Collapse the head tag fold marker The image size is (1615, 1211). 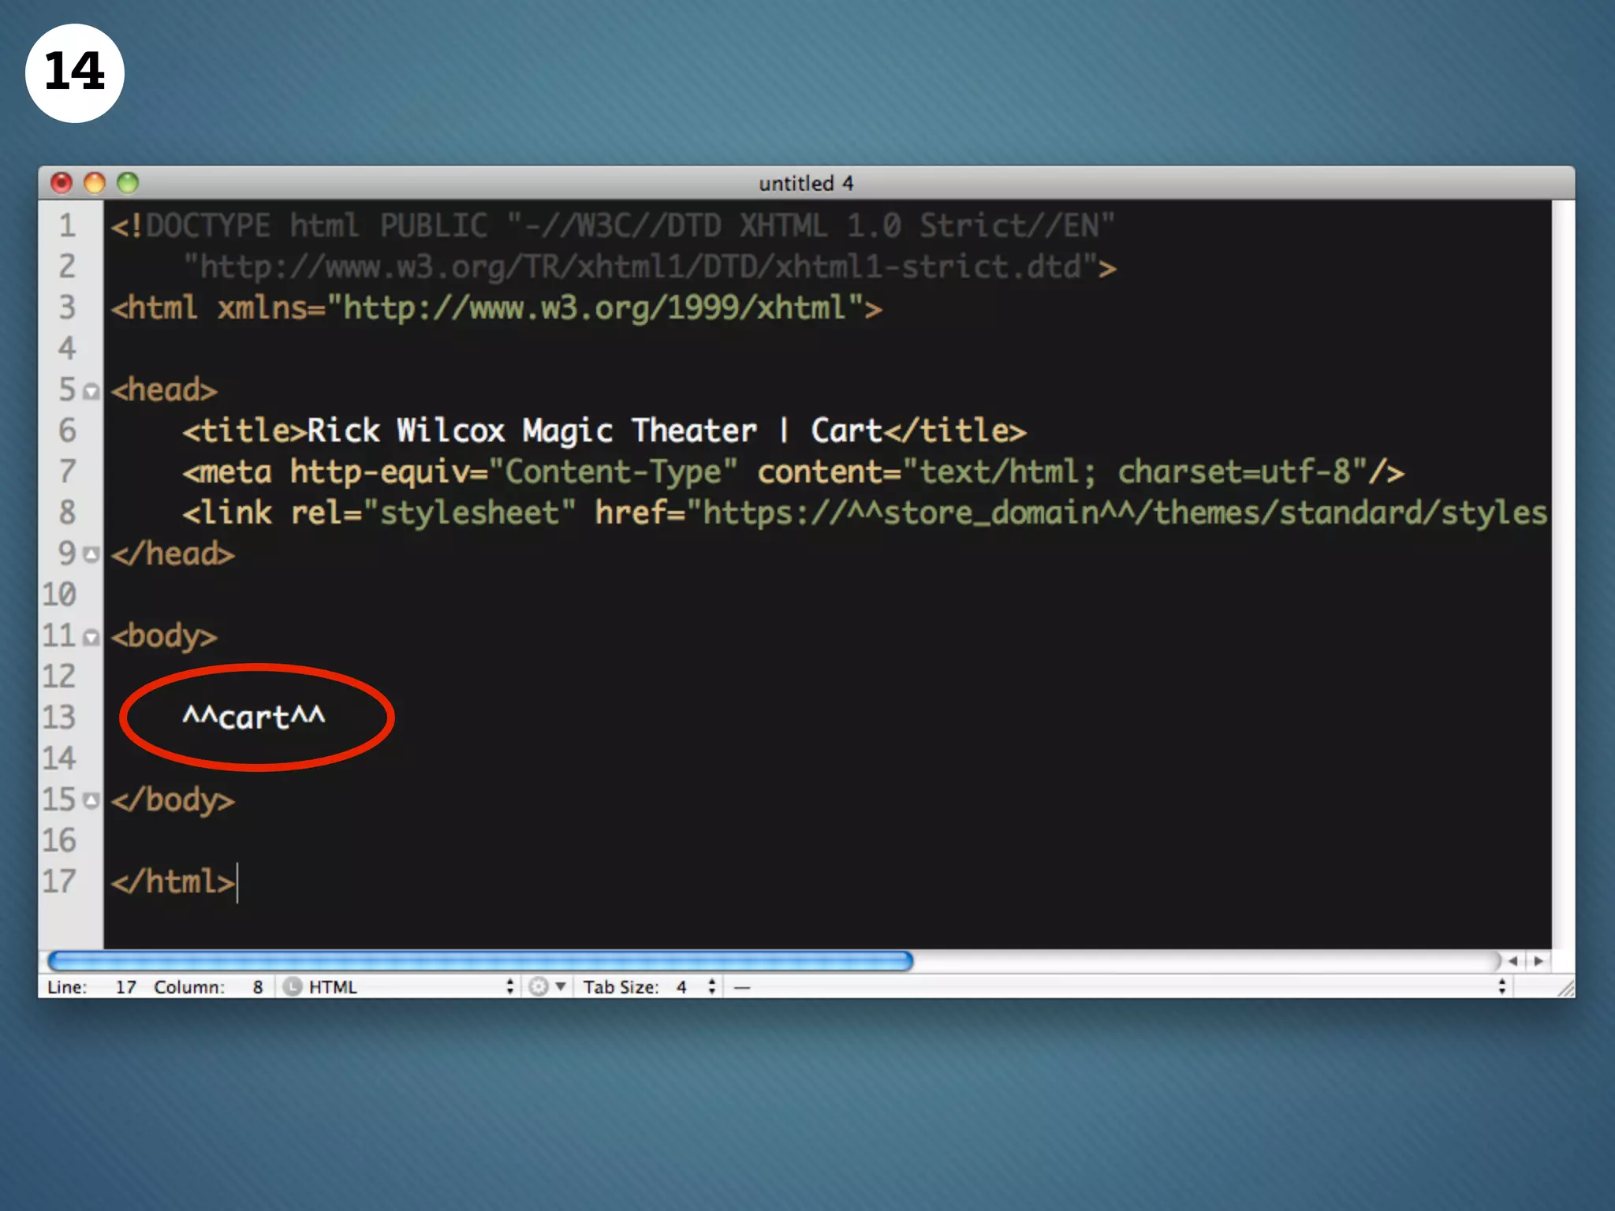point(91,391)
